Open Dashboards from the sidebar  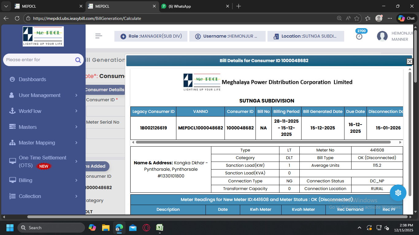click(32, 79)
